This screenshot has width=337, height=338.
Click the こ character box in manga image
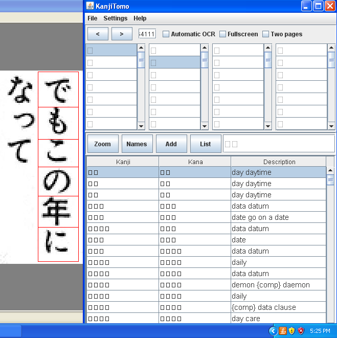click(58, 153)
